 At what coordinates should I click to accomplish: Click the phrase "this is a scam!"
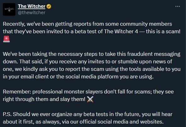click(x=163, y=31)
